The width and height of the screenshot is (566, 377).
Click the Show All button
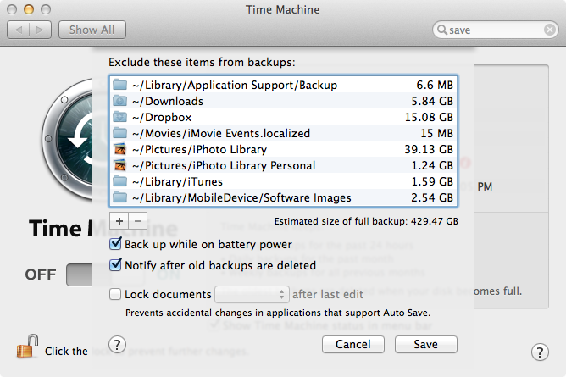click(92, 30)
